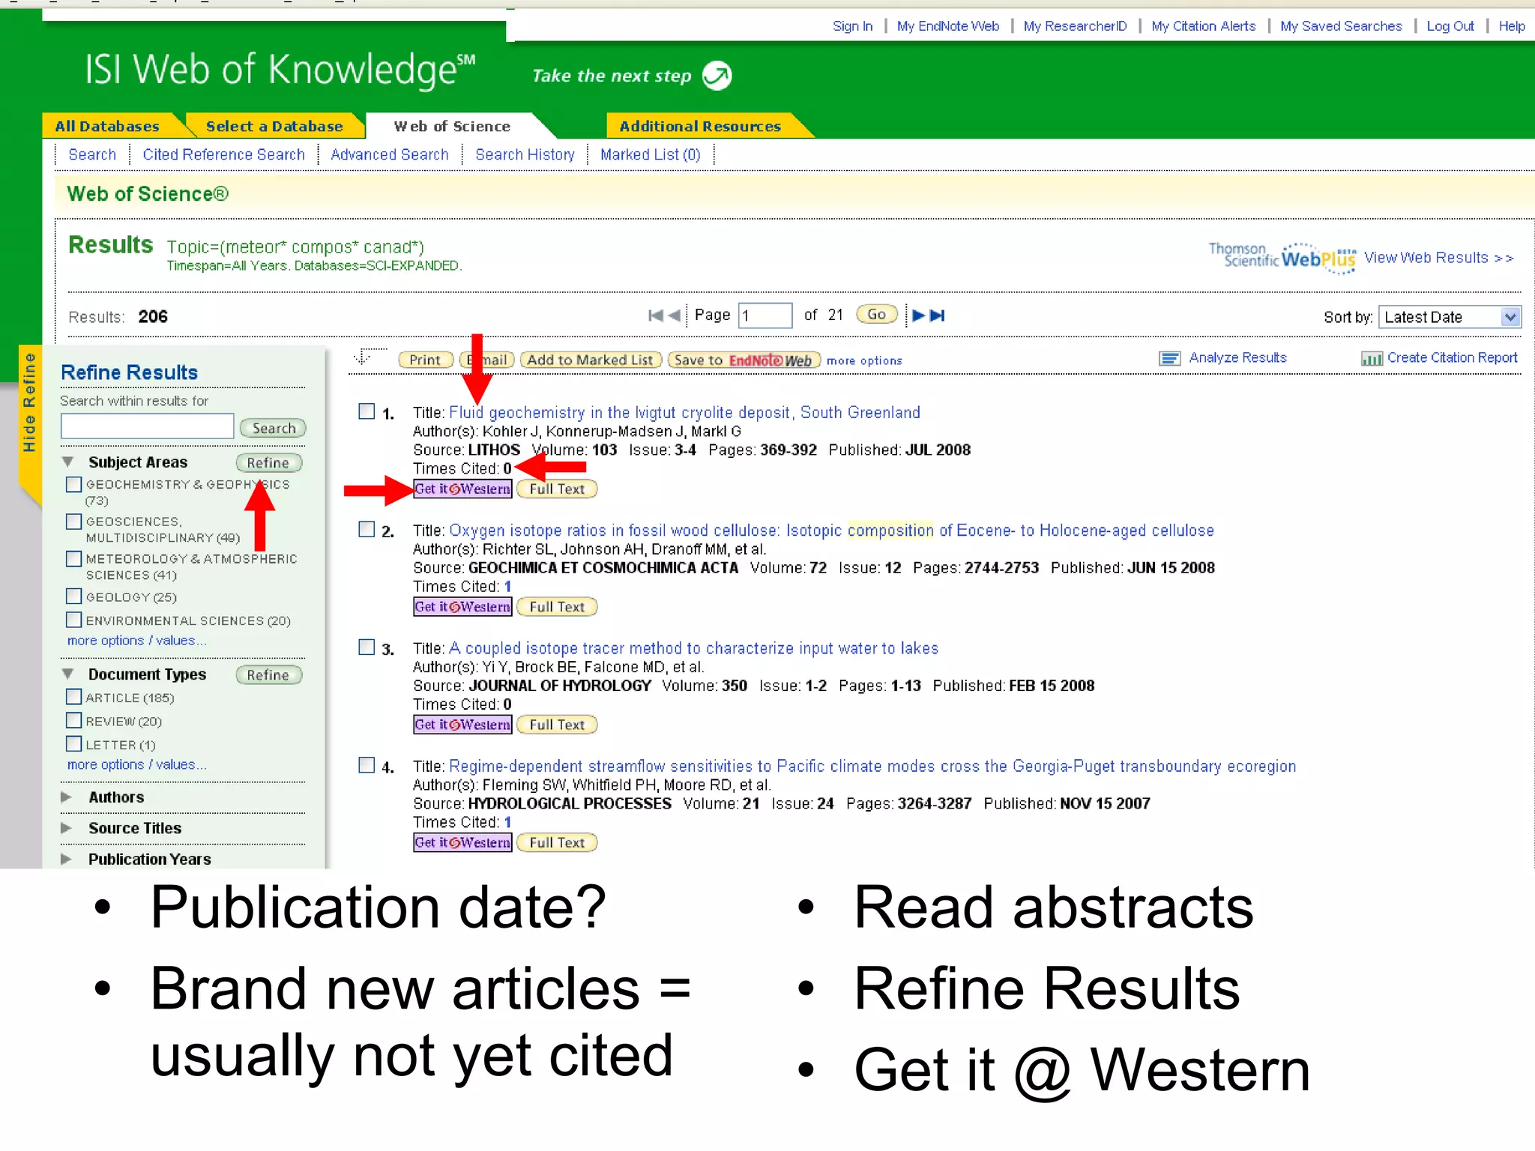Click Full Text for the Hydrological Processes article

coord(557,843)
